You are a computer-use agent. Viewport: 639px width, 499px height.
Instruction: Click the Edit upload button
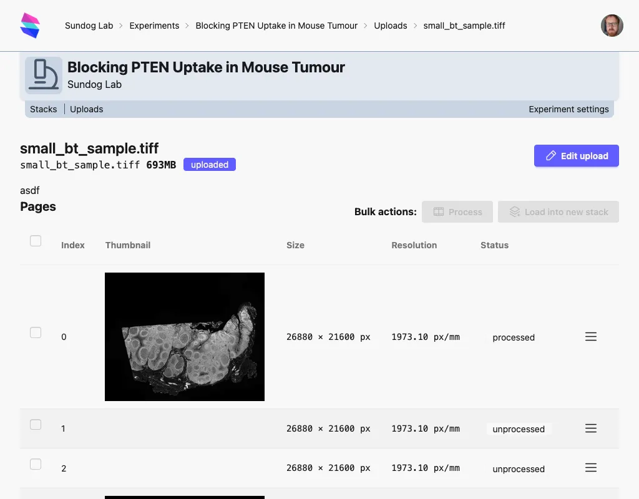(x=576, y=155)
